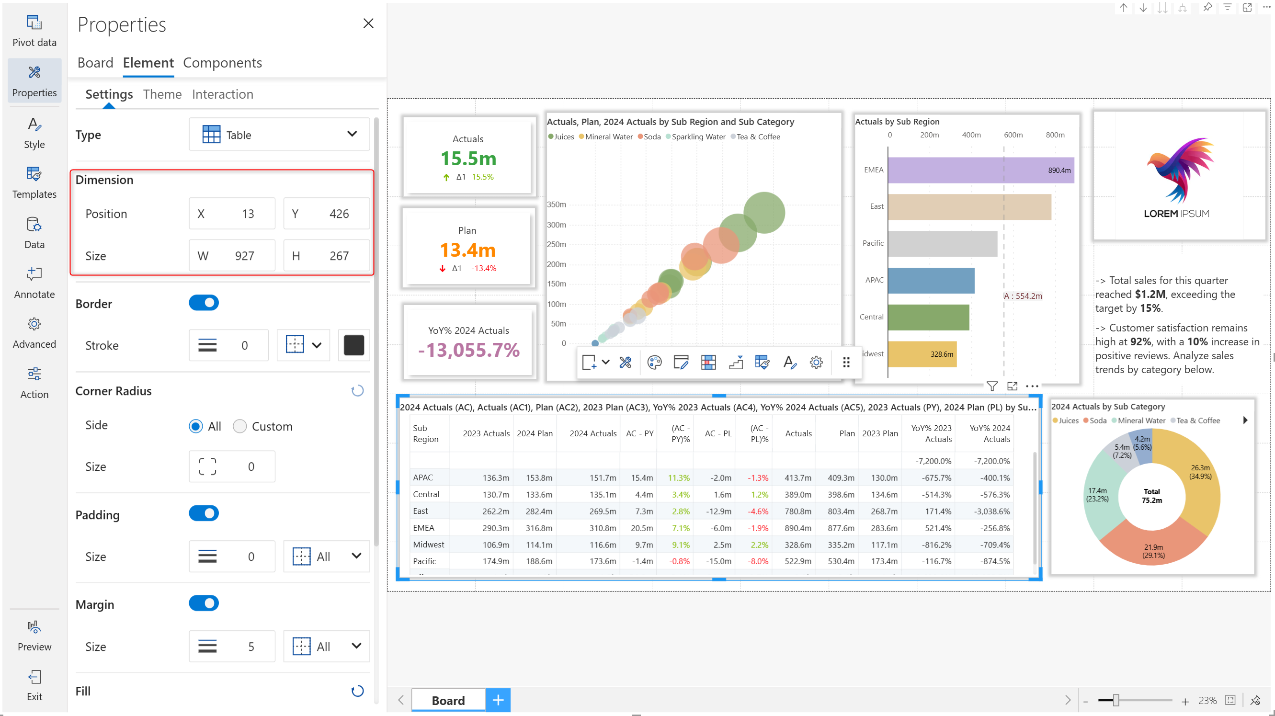1275x716 pixels.
Task: Add a new board with plus button
Action: tap(498, 700)
